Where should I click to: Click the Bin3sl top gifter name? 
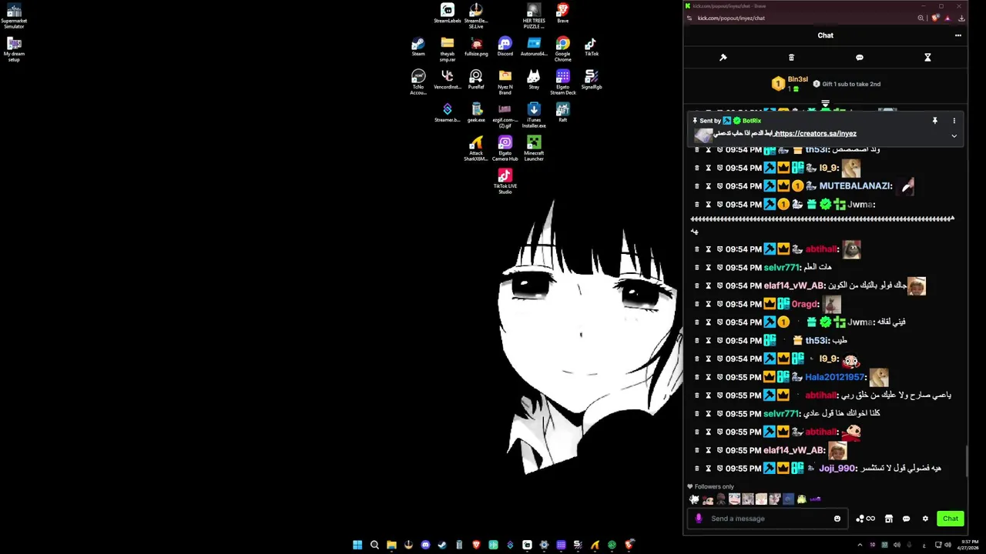[797, 79]
